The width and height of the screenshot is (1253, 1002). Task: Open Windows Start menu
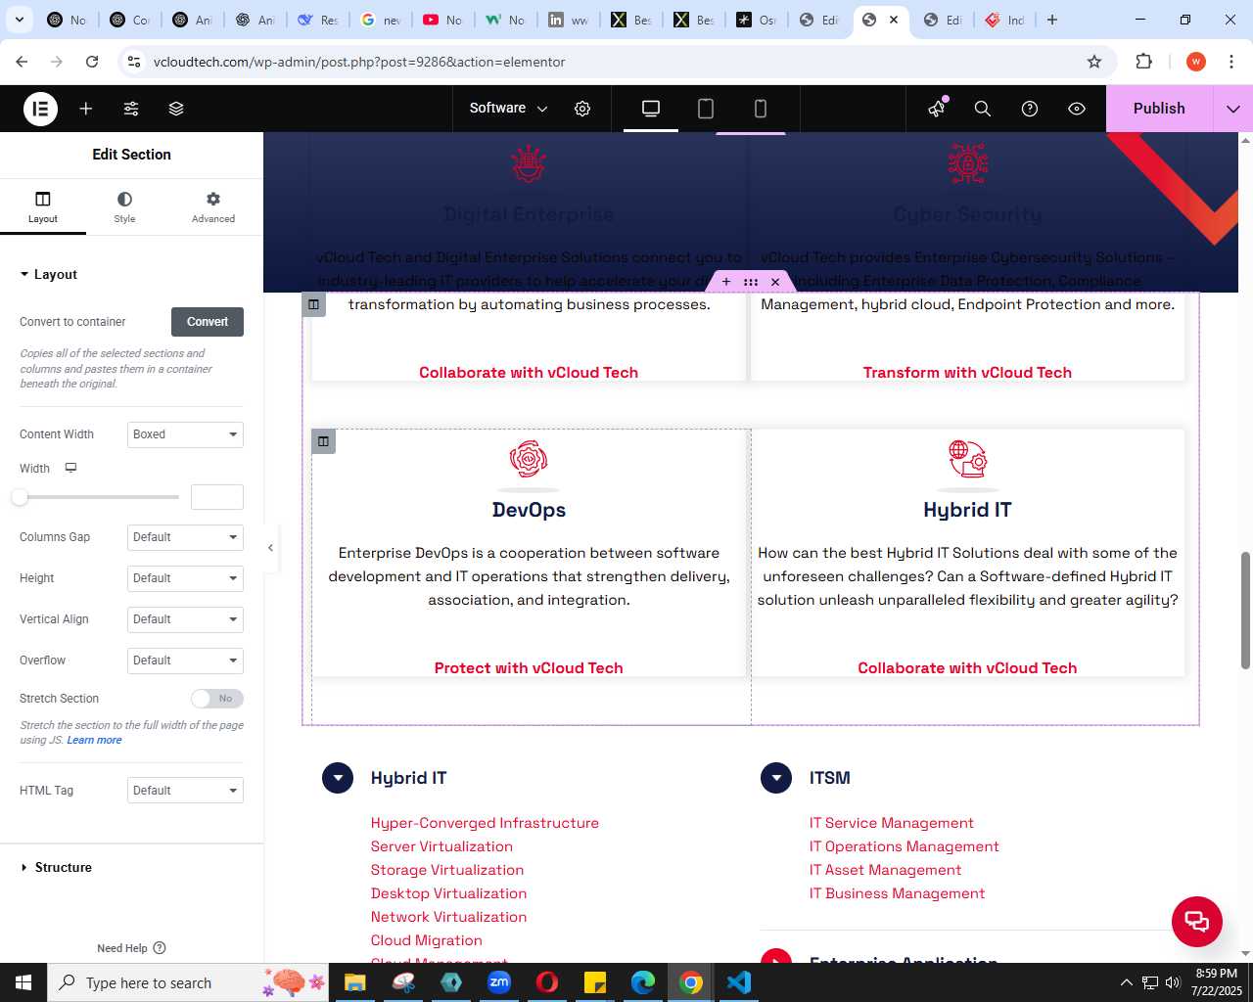click(x=23, y=982)
